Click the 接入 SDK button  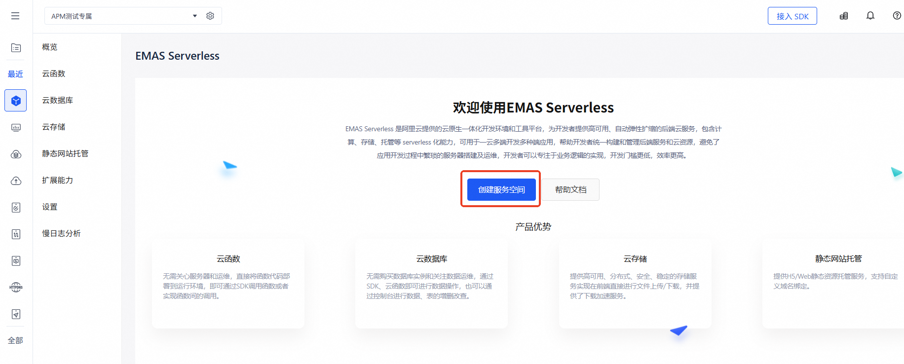coord(792,16)
